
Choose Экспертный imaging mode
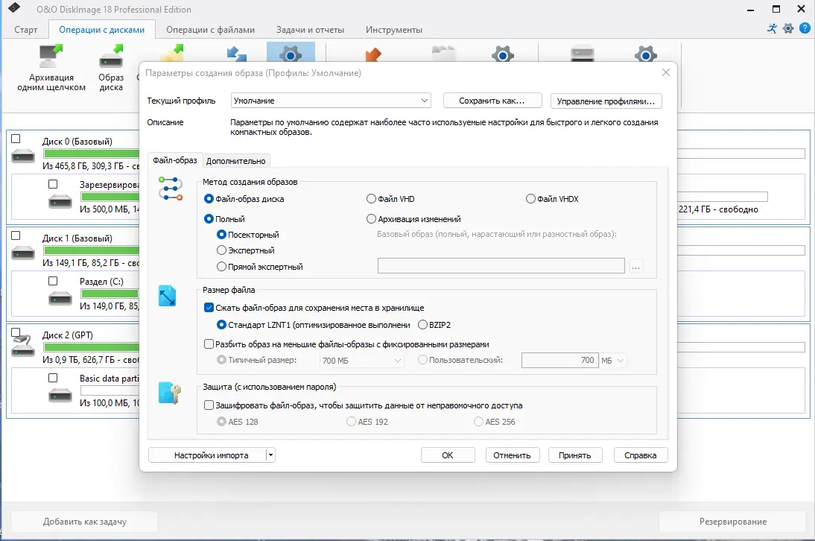(x=221, y=250)
